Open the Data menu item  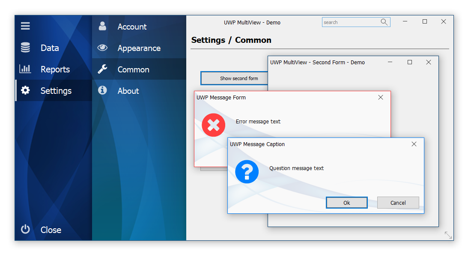click(x=54, y=48)
